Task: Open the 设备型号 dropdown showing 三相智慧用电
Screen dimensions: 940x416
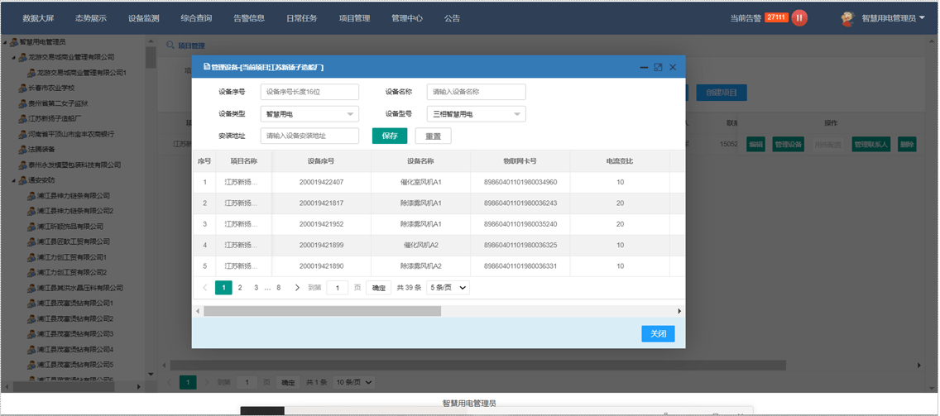Action: pos(477,114)
